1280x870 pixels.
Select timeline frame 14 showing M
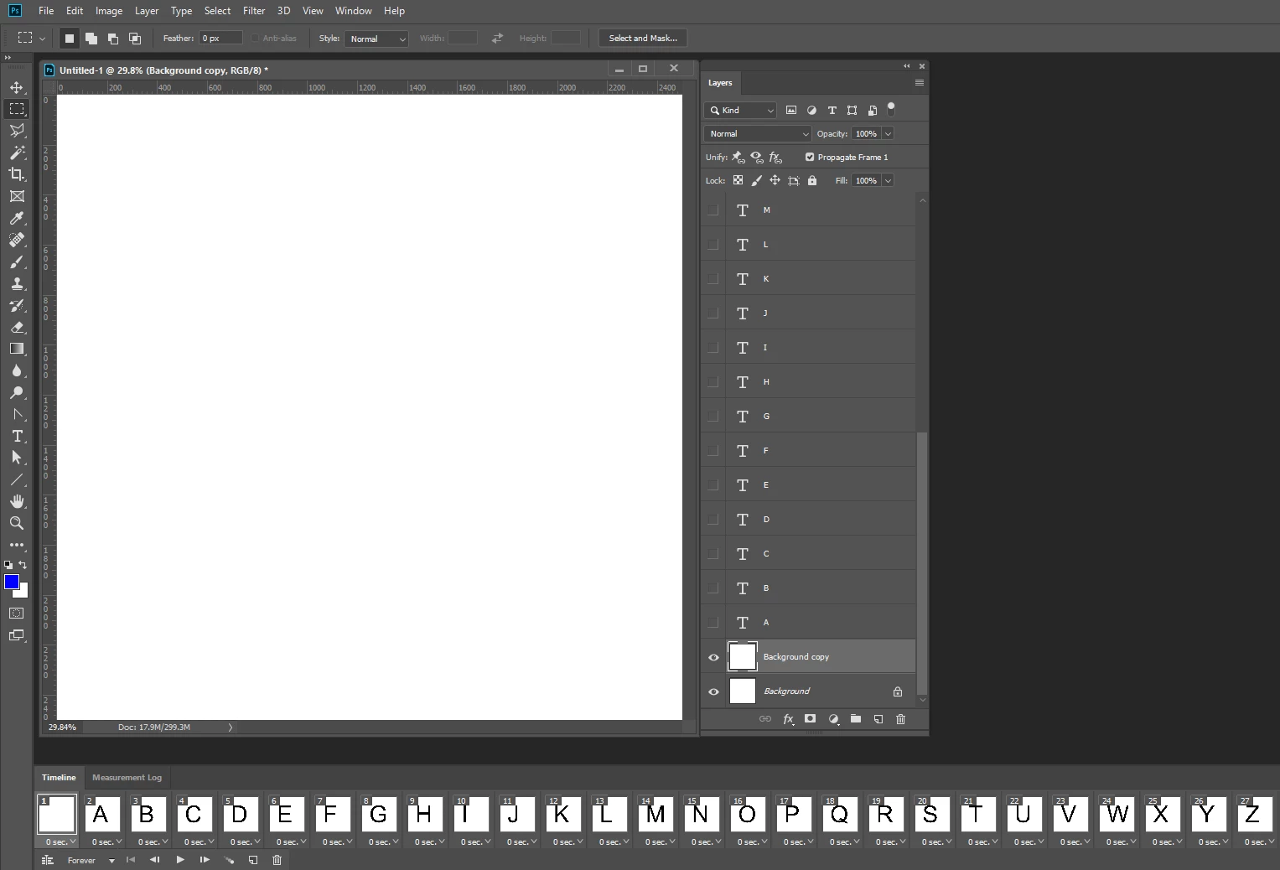(x=656, y=814)
